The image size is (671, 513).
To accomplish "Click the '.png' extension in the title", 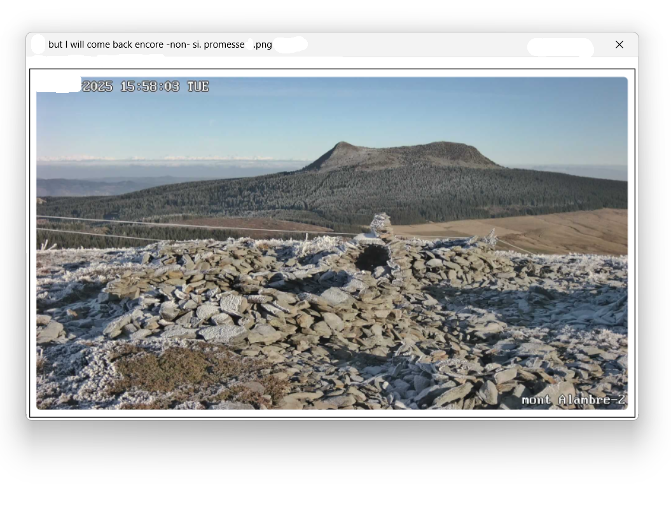I will point(263,44).
